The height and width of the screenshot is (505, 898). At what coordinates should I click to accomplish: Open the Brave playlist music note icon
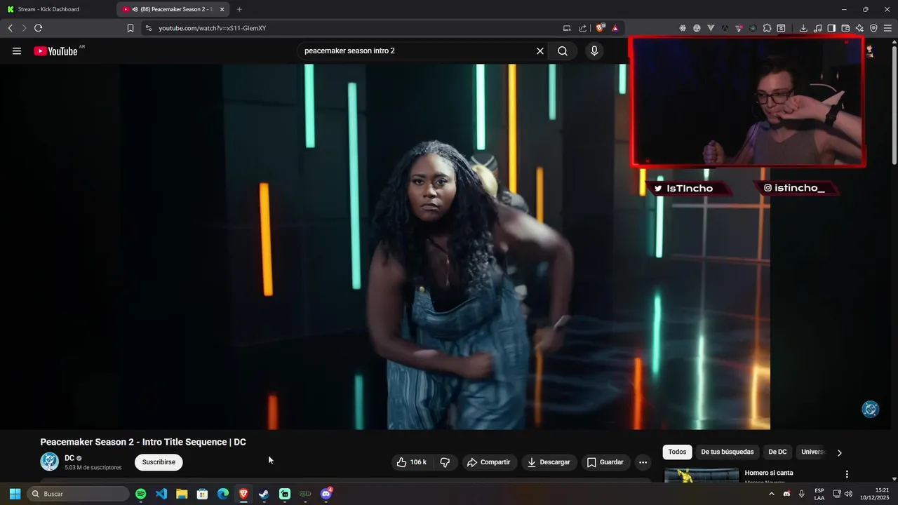tap(817, 28)
